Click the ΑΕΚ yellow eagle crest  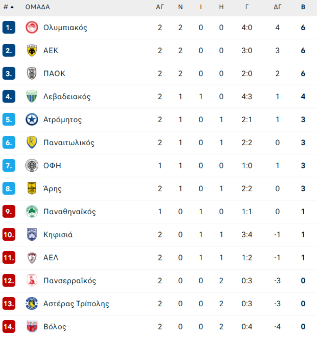click(32, 50)
